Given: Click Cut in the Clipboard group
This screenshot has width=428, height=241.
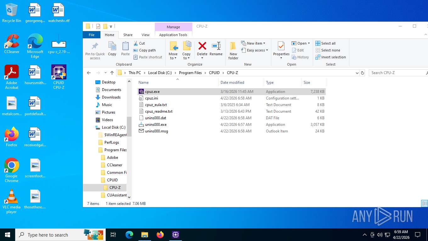Looking at the screenshot, I should tap(139, 43).
